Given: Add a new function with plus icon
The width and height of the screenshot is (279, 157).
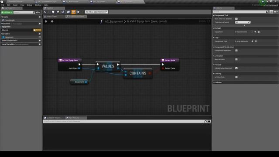Looking at the screenshot, I should click(40, 24).
